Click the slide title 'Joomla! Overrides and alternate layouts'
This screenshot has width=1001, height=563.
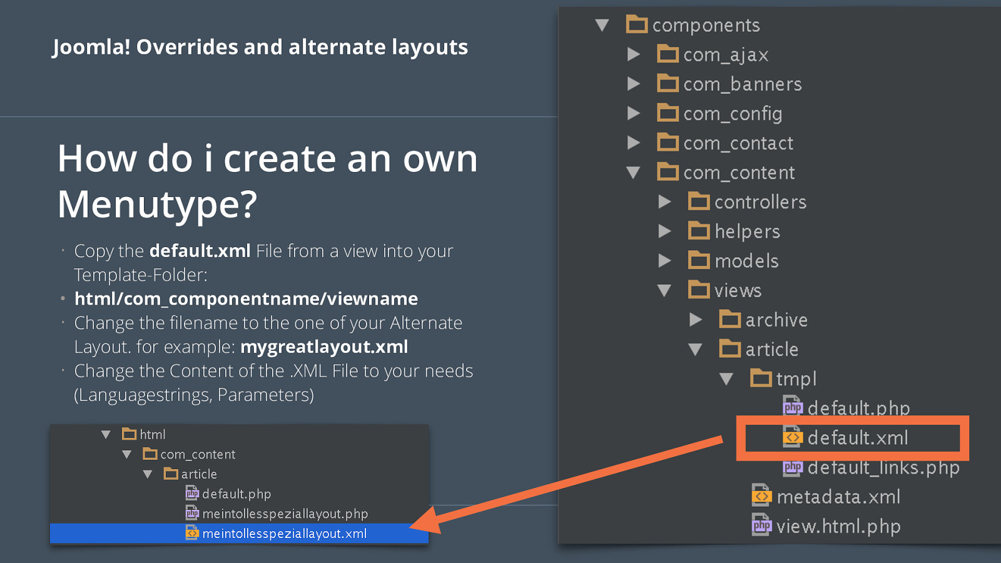pyautogui.click(x=260, y=47)
